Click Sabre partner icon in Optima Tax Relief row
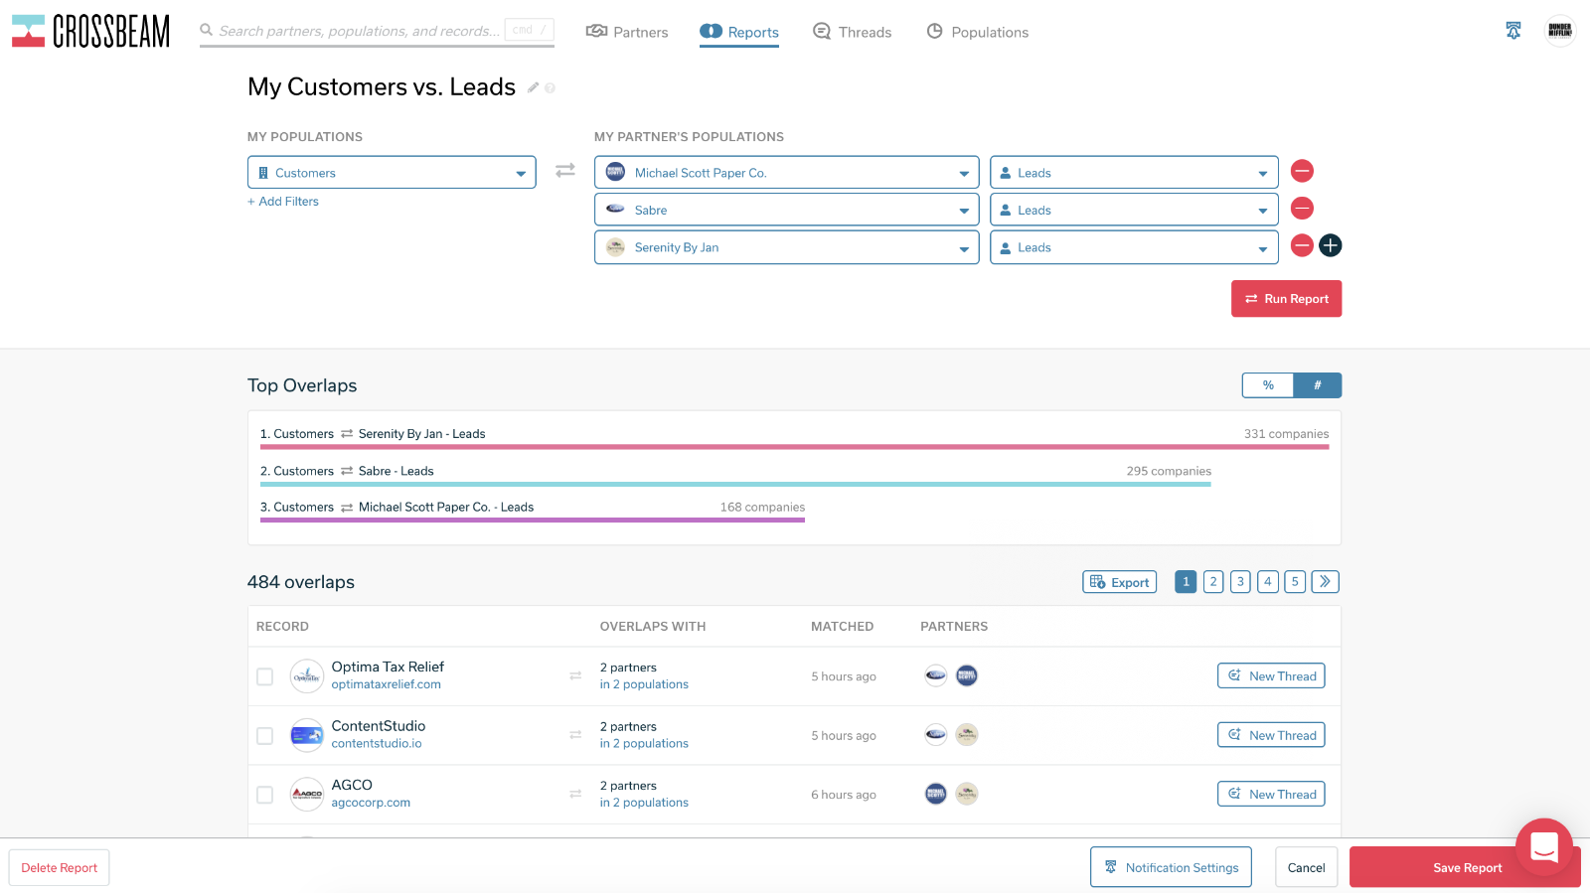The height and width of the screenshot is (894, 1590). click(x=936, y=676)
